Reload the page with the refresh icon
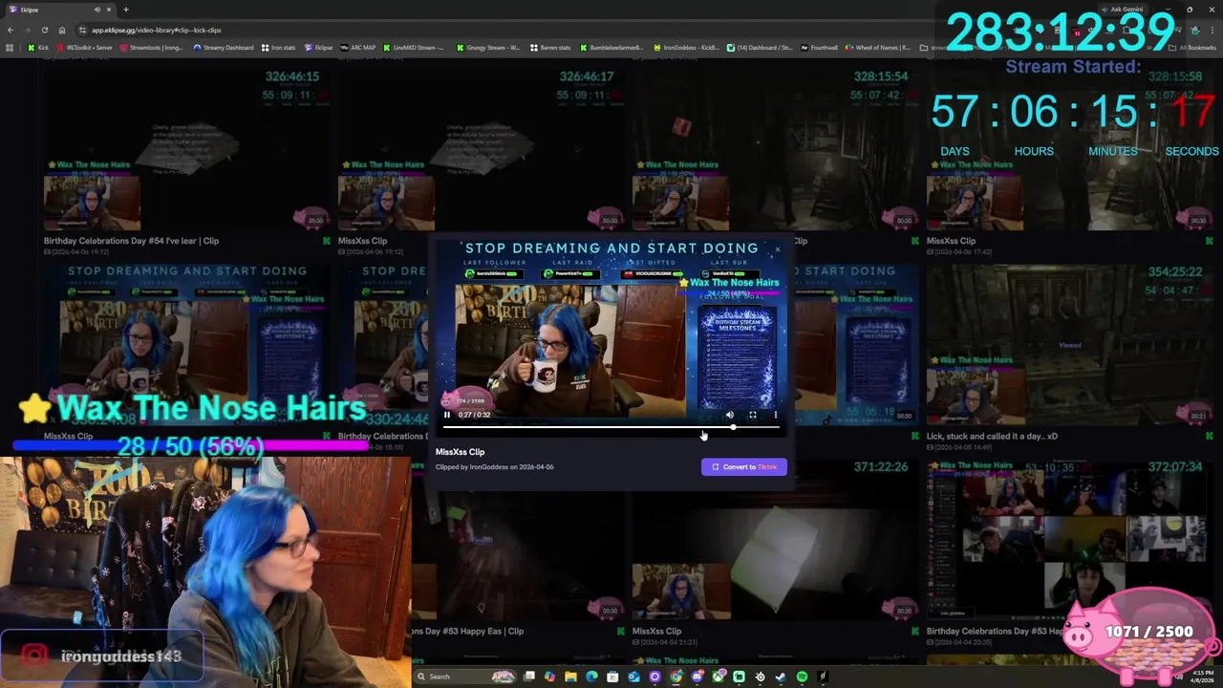Image resolution: width=1223 pixels, height=688 pixels. (x=45, y=30)
